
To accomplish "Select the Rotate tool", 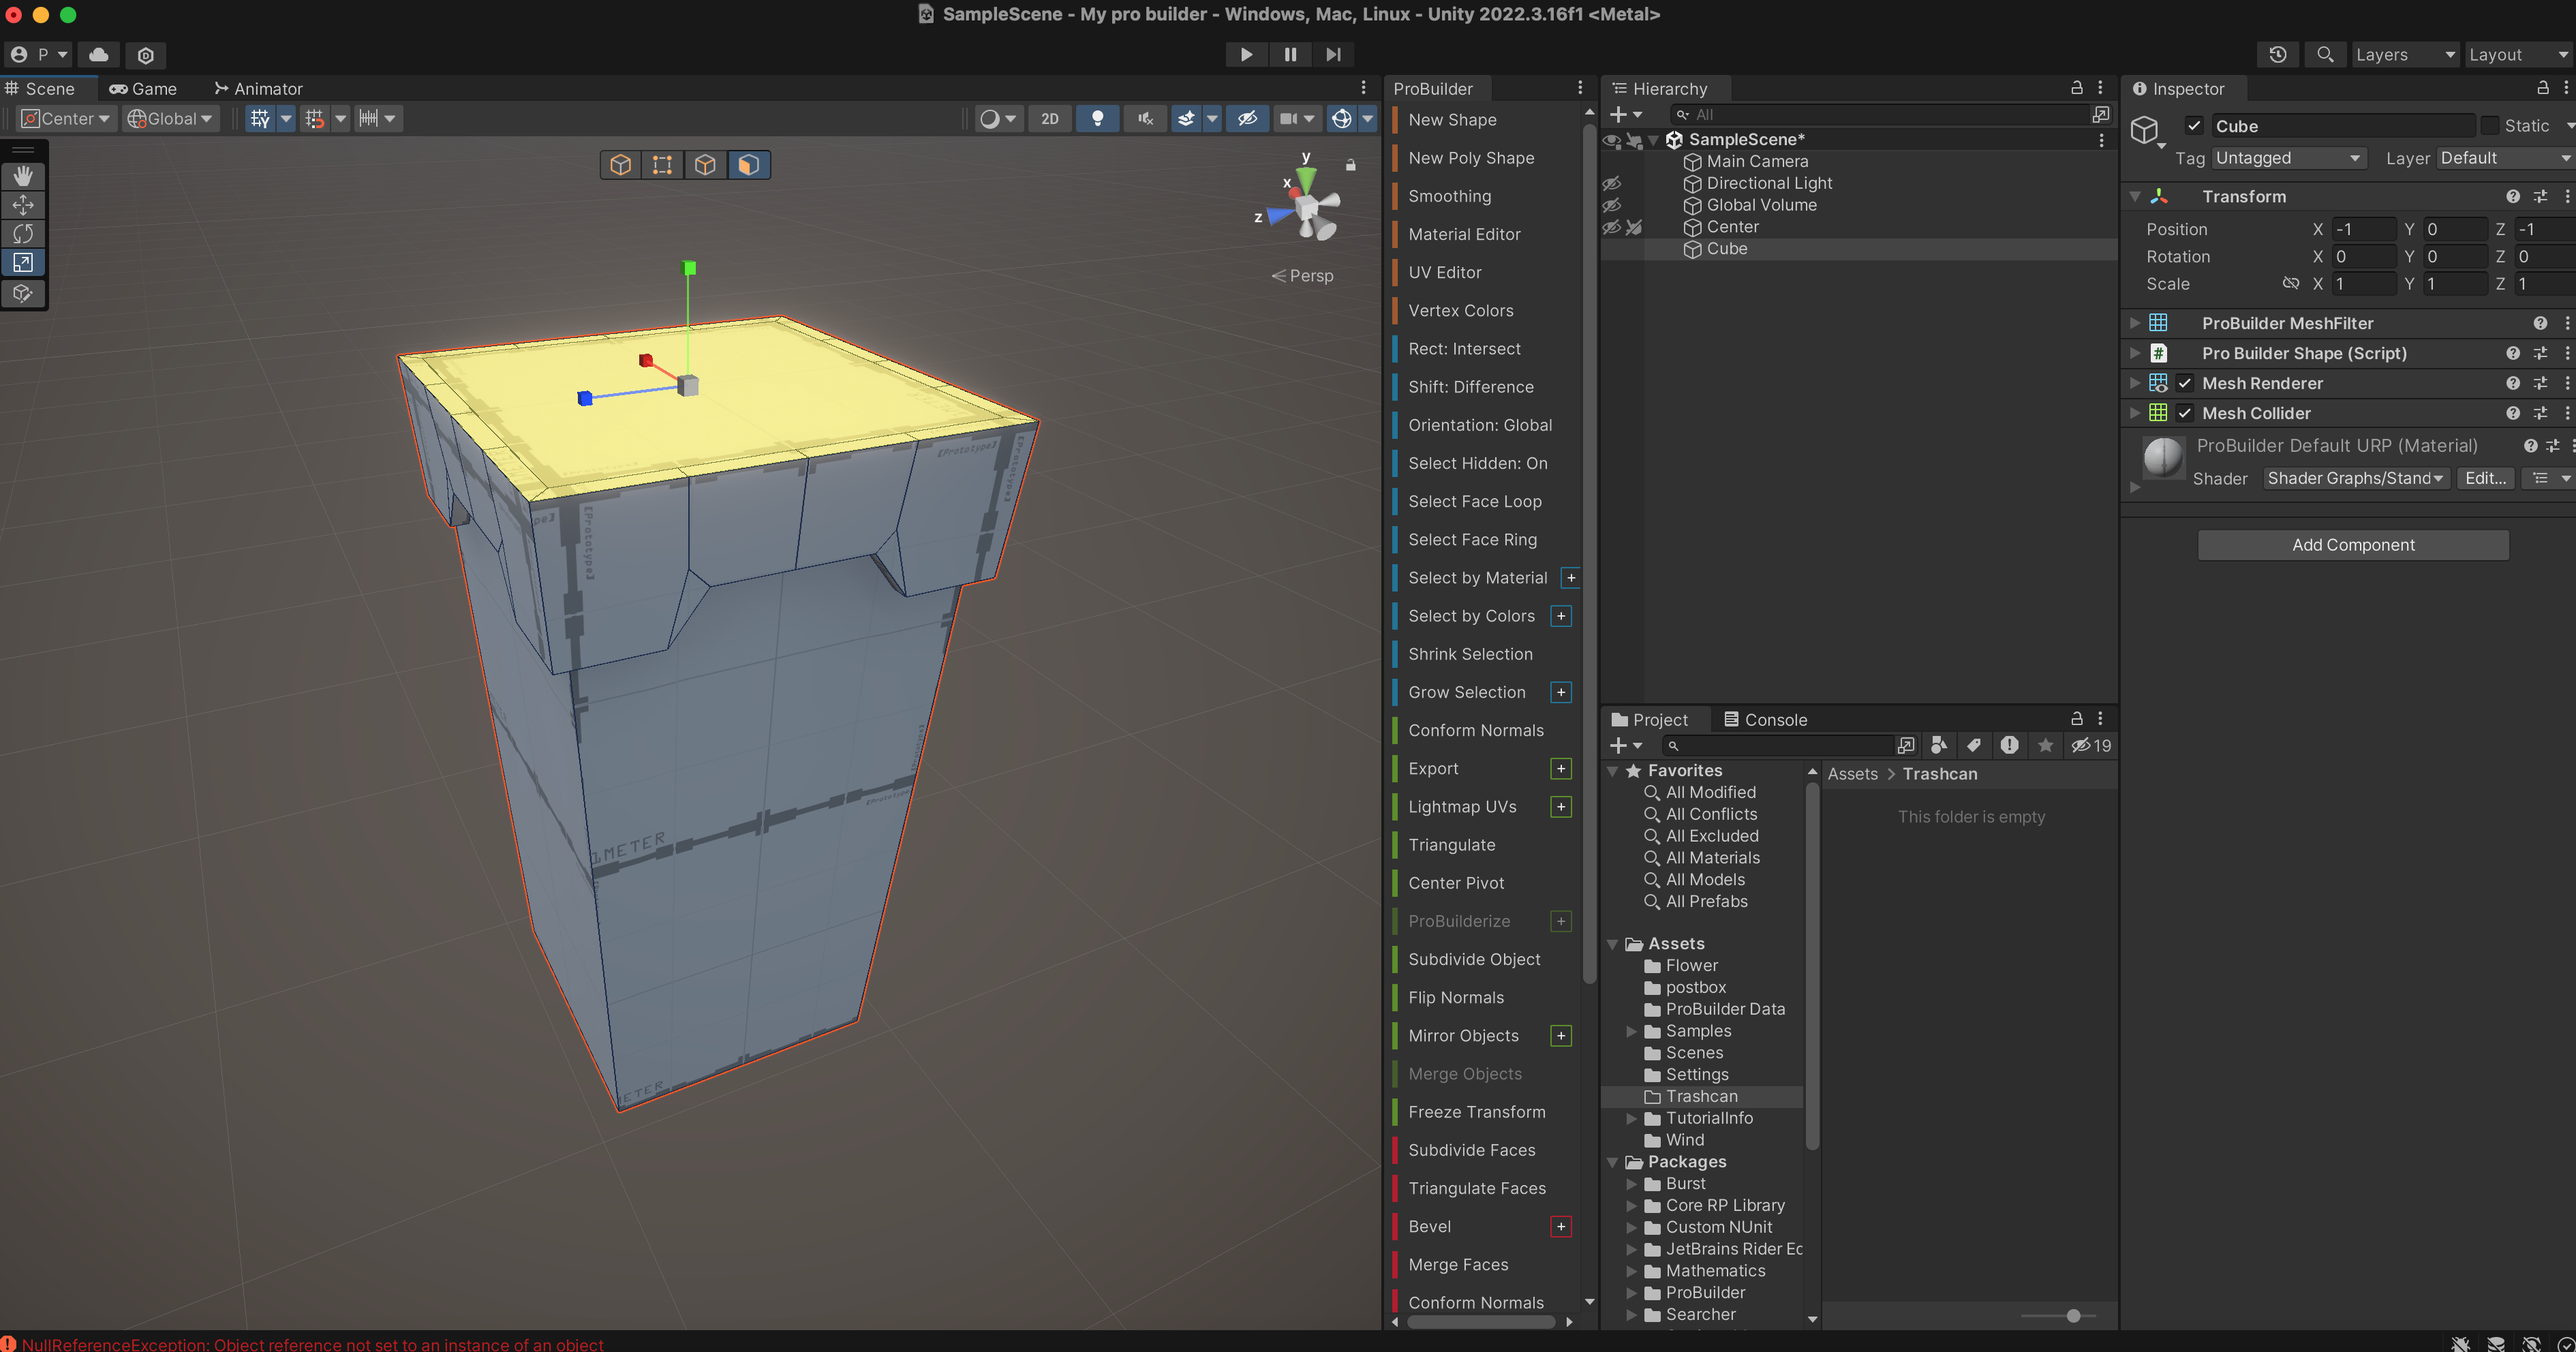I will coord(23,234).
